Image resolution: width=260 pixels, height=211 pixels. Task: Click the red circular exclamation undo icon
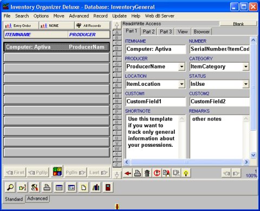[x=157, y=173]
